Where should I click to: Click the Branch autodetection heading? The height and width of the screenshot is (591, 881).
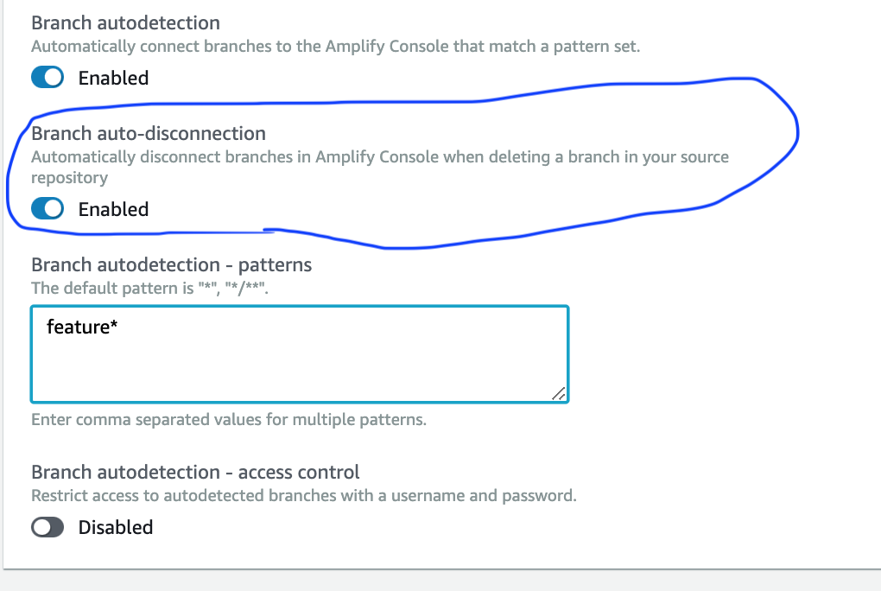[x=125, y=22]
